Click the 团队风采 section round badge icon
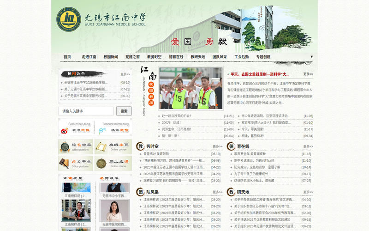 [x=141, y=192]
